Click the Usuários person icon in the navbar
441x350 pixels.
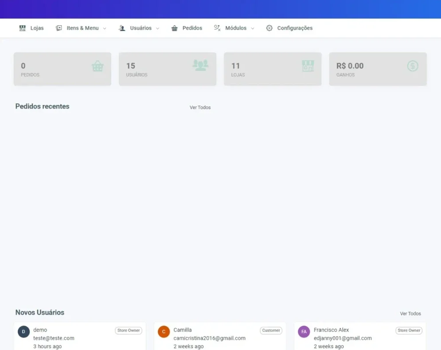[122, 28]
